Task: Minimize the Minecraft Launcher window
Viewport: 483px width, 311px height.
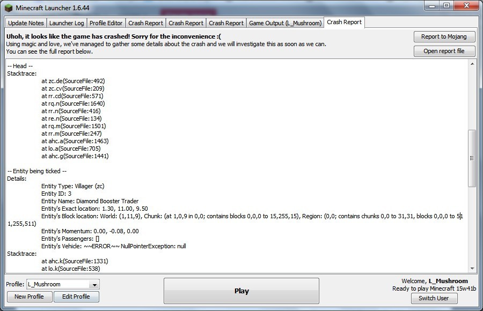Action: 432,6
